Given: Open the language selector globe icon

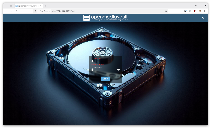Looking at the screenshot, I should coord(203,18).
